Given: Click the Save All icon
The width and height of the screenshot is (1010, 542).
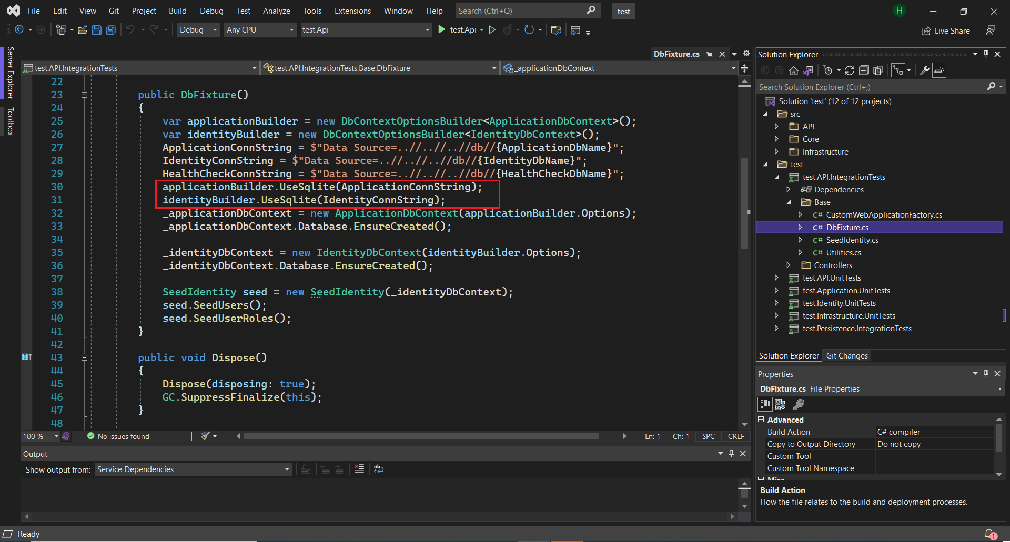Looking at the screenshot, I should click(x=111, y=30).
